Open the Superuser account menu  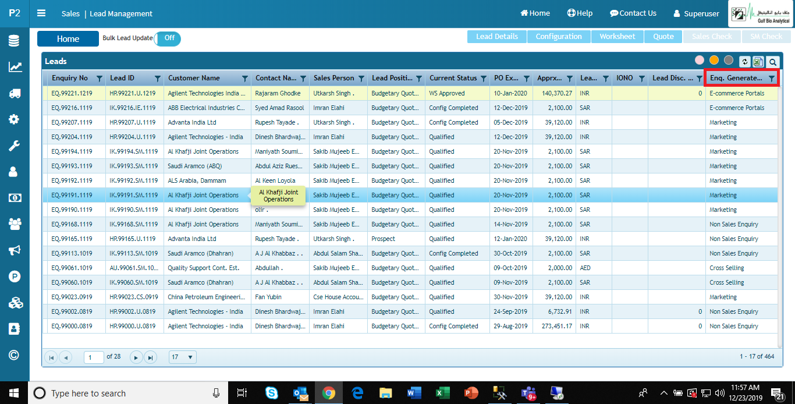[x=696, y=13]
